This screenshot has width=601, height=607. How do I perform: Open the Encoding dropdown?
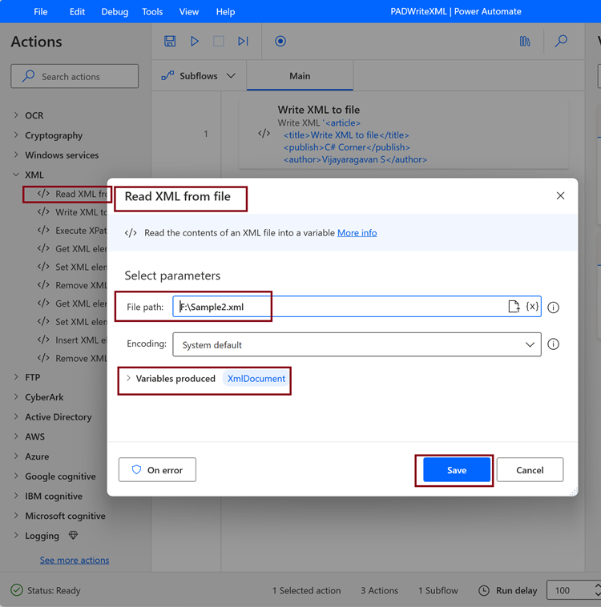click(357, 344)
